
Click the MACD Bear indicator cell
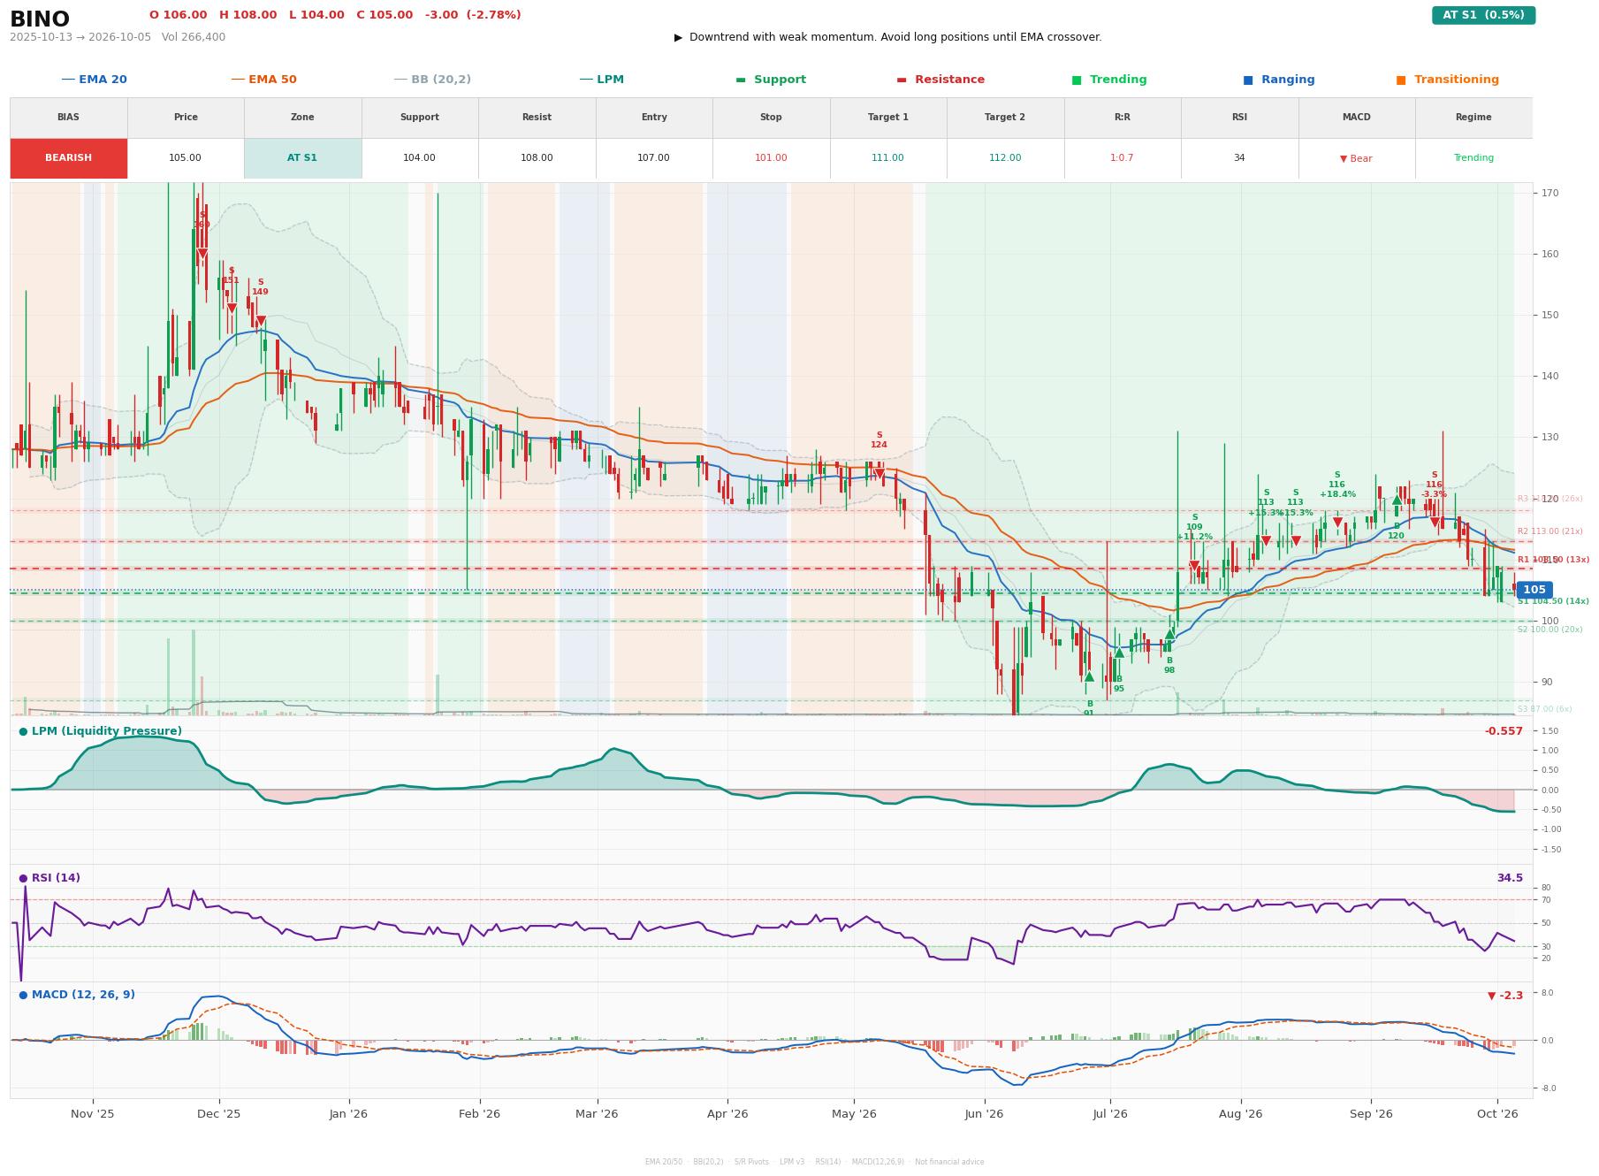(x=1356, y=158)
